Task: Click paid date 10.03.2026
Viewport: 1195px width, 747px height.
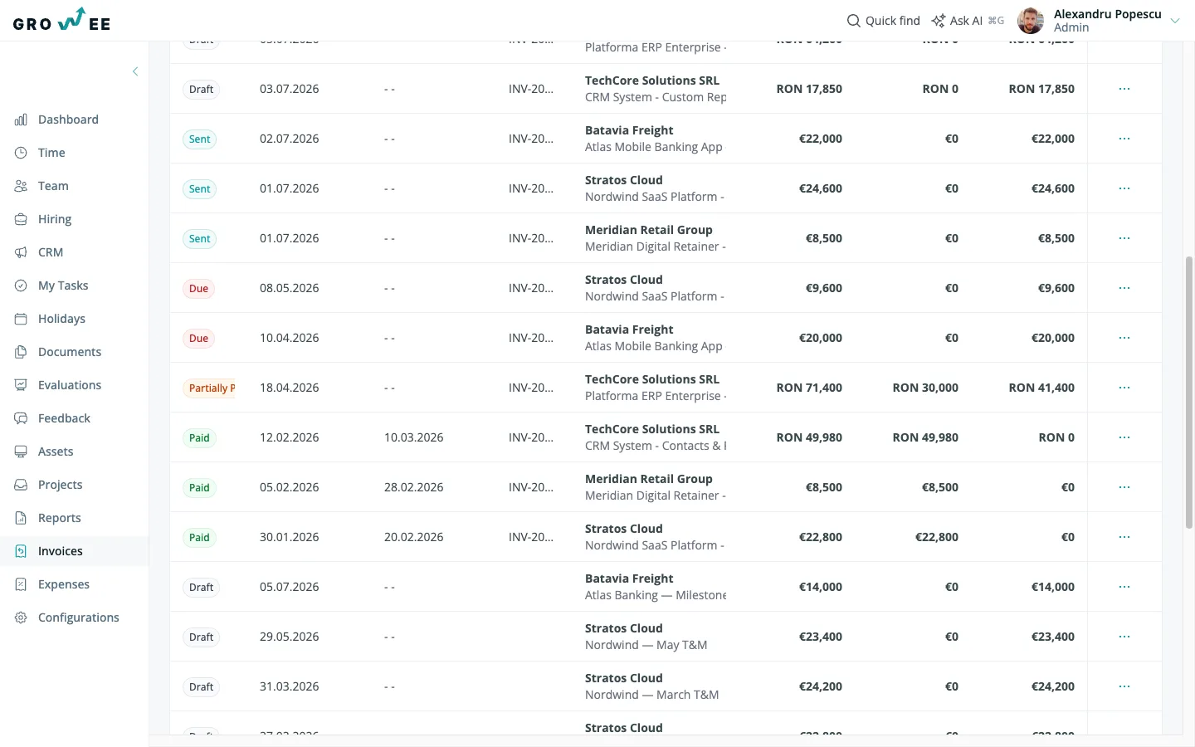Action: tap(413, 437)
